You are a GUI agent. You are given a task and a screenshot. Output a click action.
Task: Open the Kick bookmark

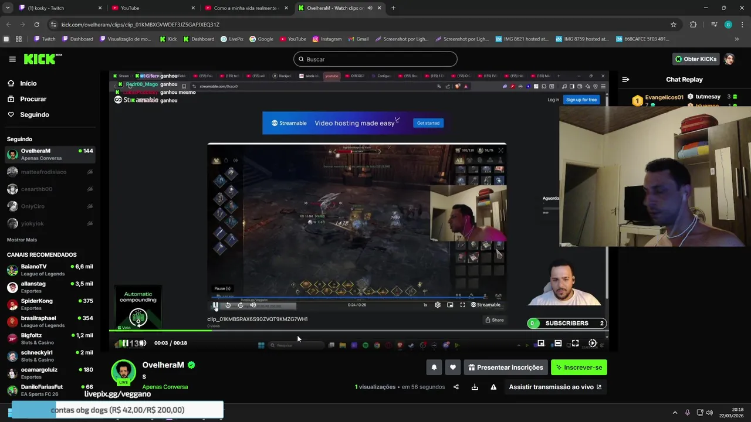pyautogui.click(x=168, y=39)
